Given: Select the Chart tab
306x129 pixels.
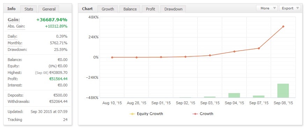Looking at the screenshot, I should click(87, 9).
